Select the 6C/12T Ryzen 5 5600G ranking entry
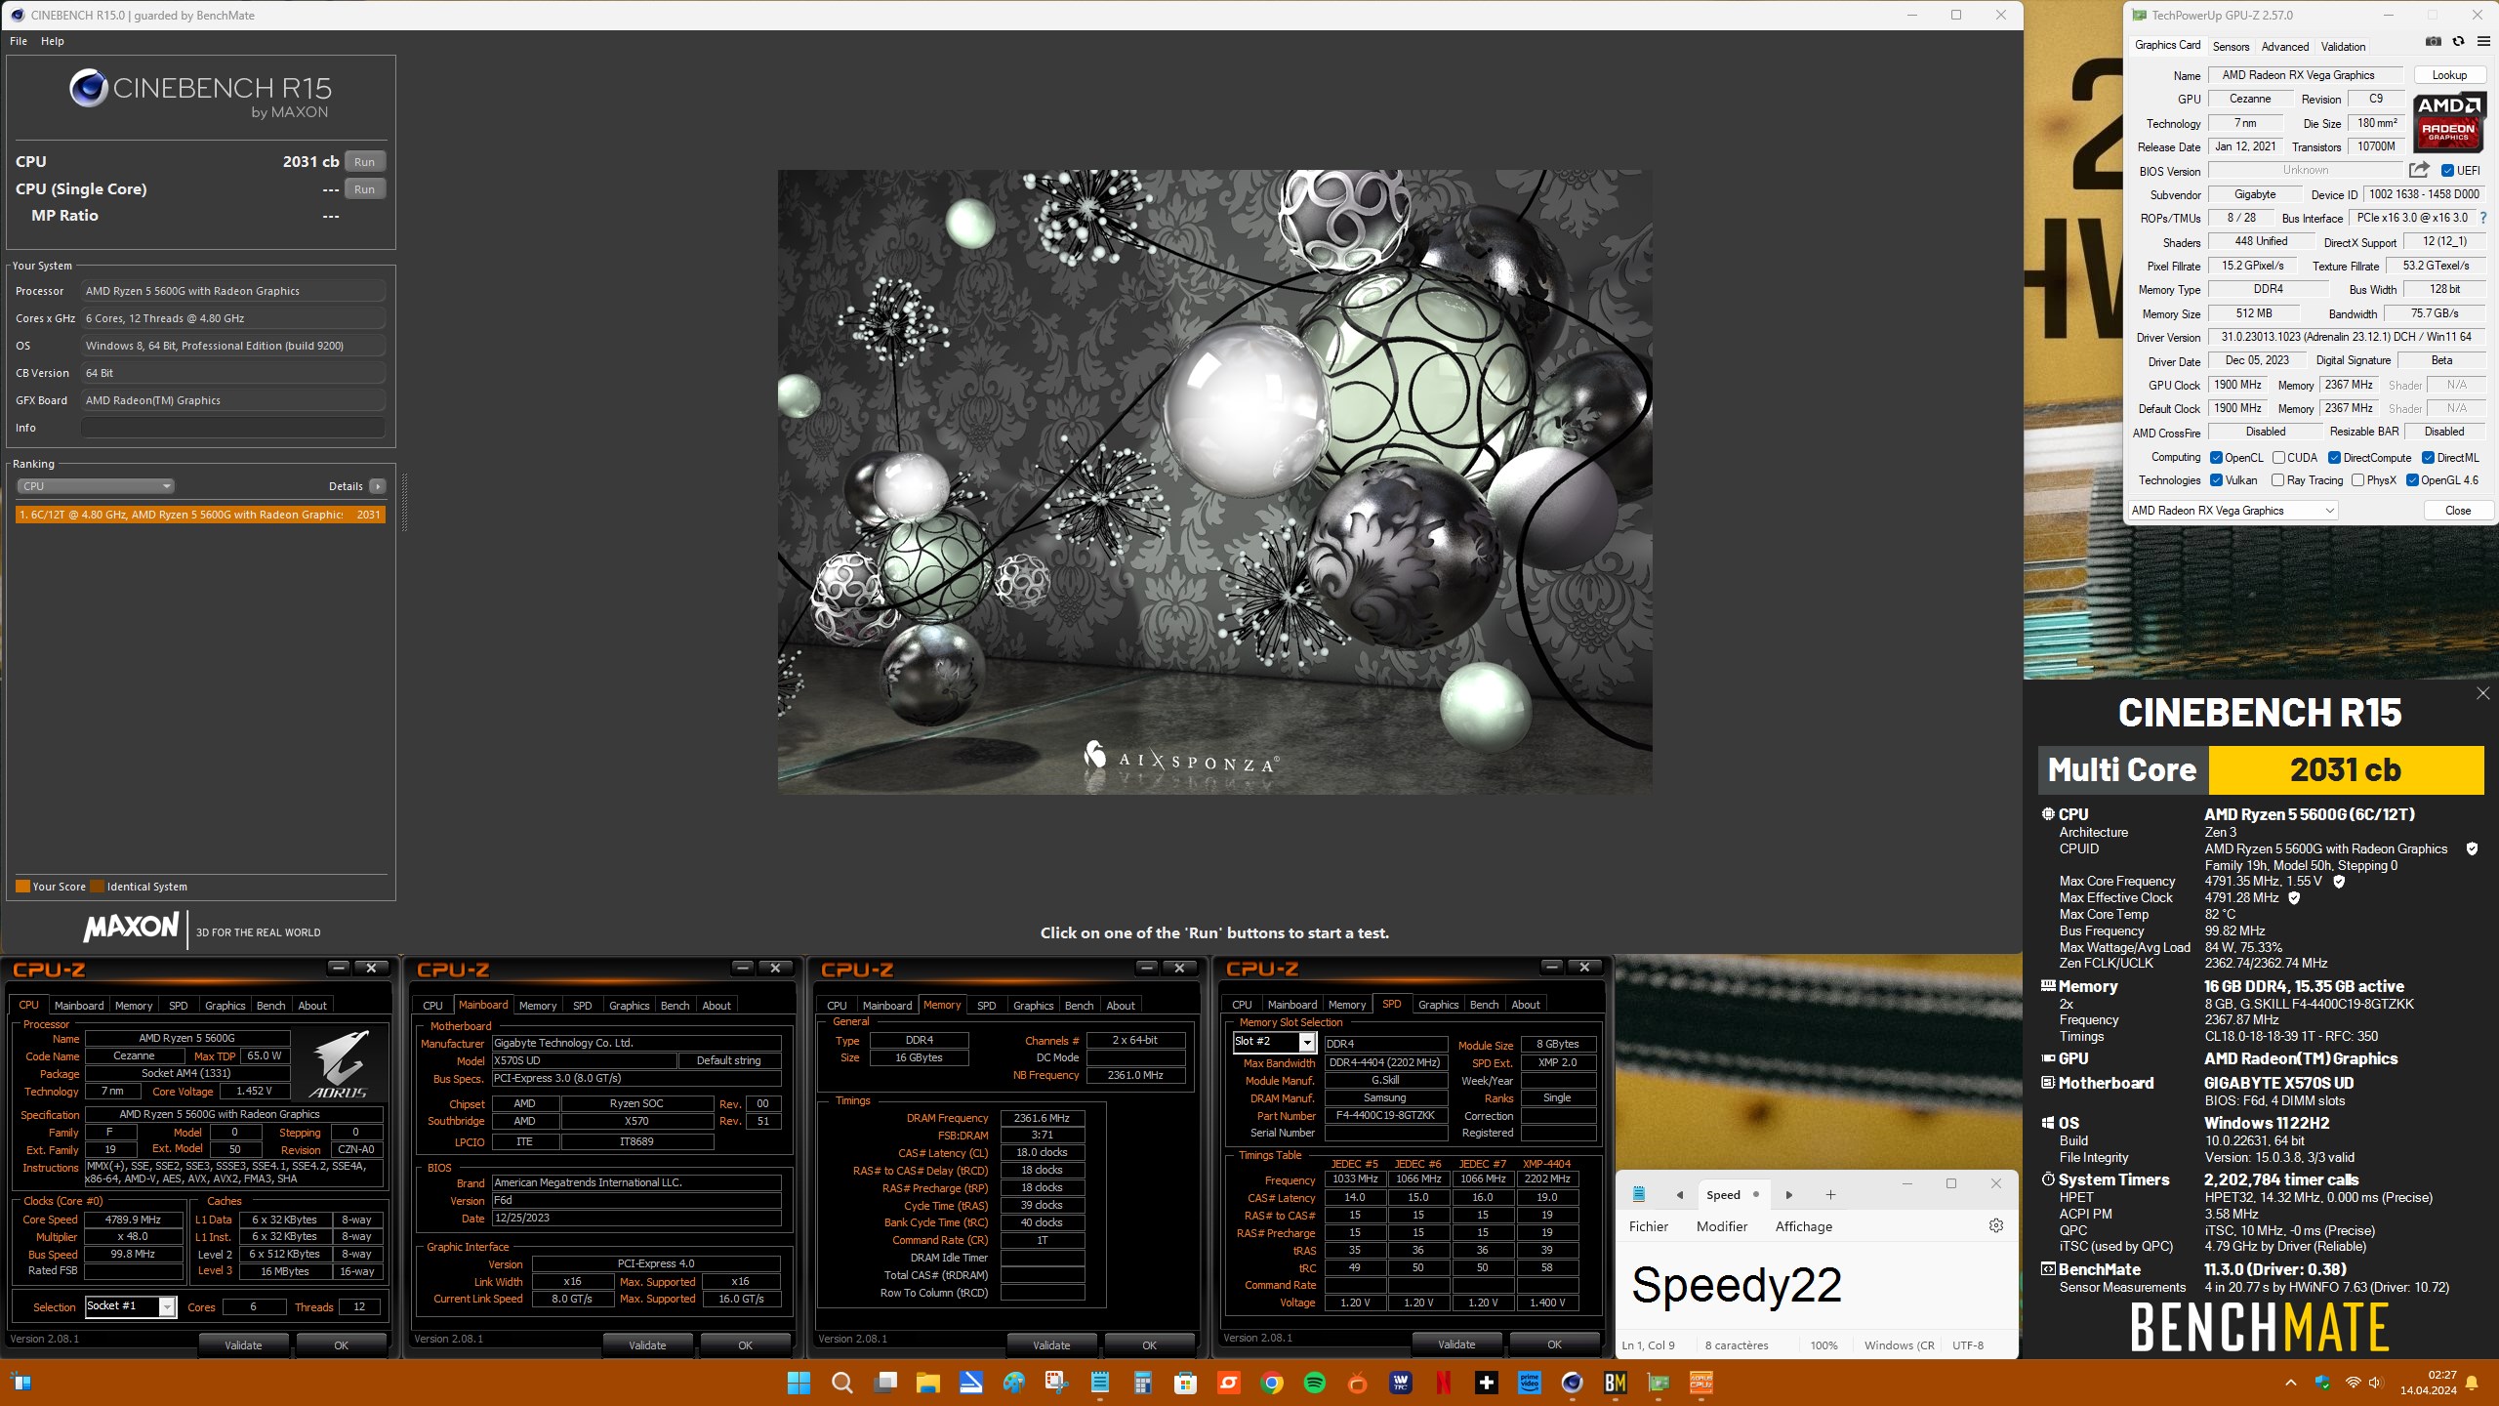Image resolution: width=2499 pixels, height=1406 pixels. [200, 515]
